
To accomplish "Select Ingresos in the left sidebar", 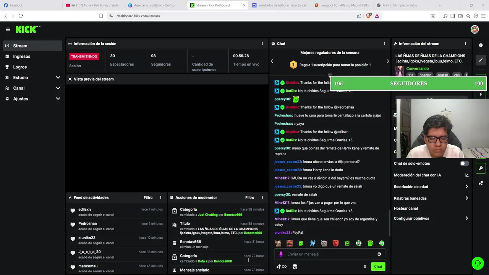I will pyautogui.click(x=33, y=57).
